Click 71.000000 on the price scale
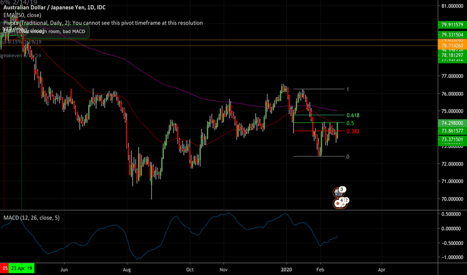Screen dimensions: 467x275 [x=452, y=181]
